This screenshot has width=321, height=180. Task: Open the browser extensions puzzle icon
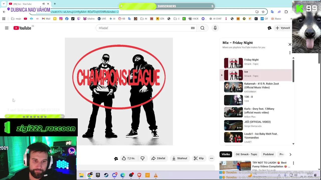[286, 12]
